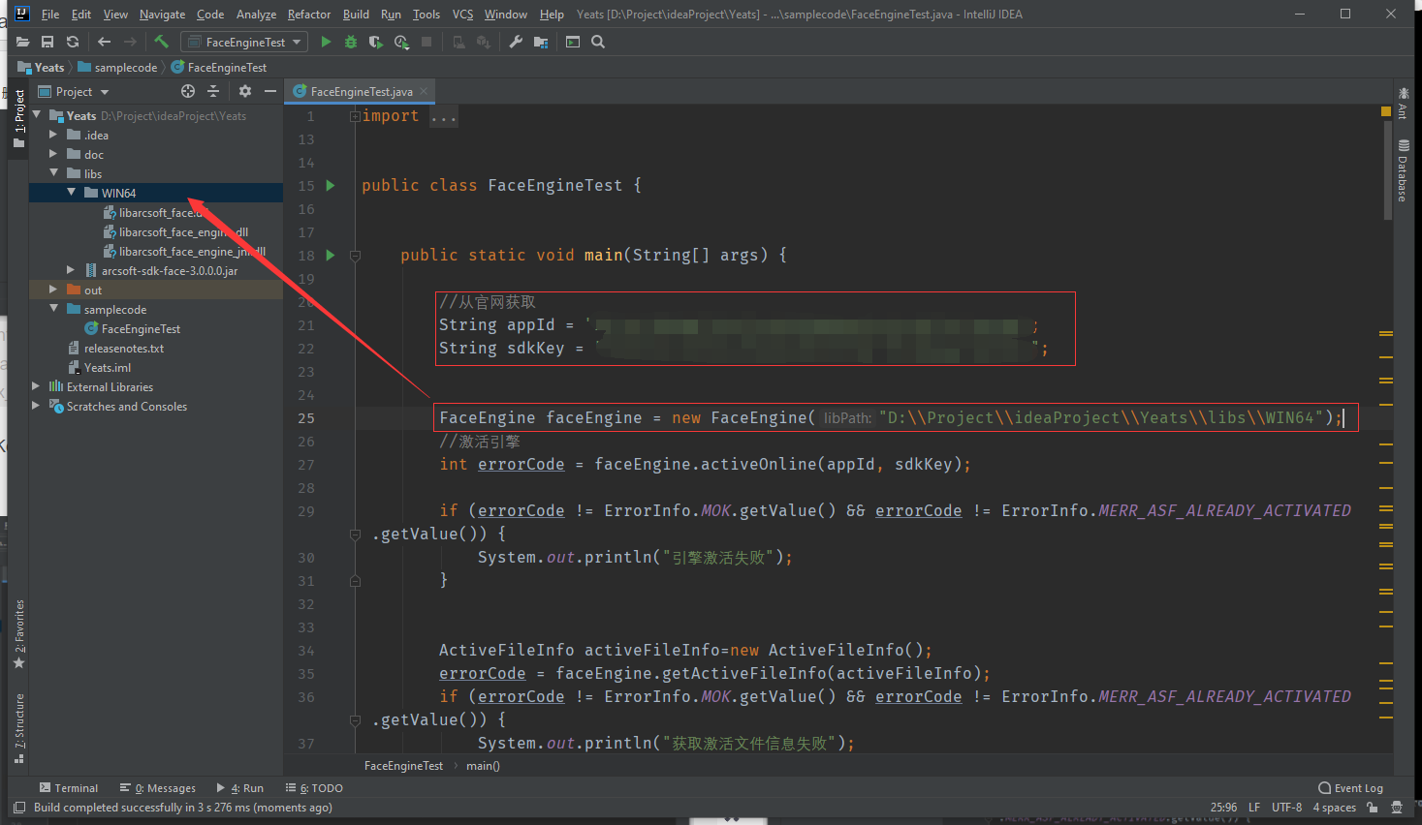Click the inspections Hector icon in status bar
Viewport: 1422px width, 825px height.
[x=1397, y=808]
